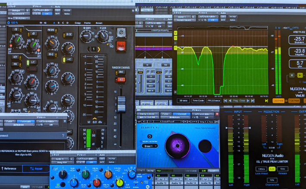Image resolution: width=306 pixels, height=189 pixels.
Task: Click the Clear button under loudness graph
Action: click(242, 101)
